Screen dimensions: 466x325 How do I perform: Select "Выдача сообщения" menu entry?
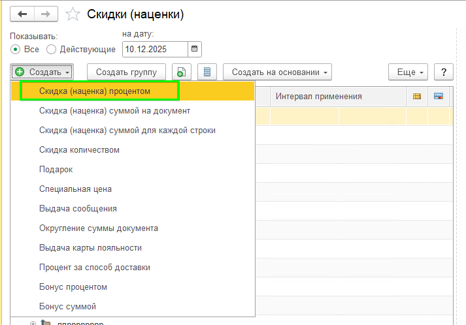(133, 209)
